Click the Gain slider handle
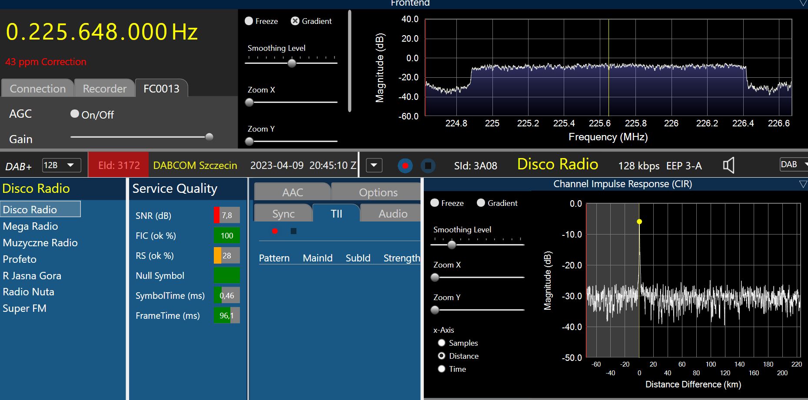808x400 pixels. click(209, 137)
